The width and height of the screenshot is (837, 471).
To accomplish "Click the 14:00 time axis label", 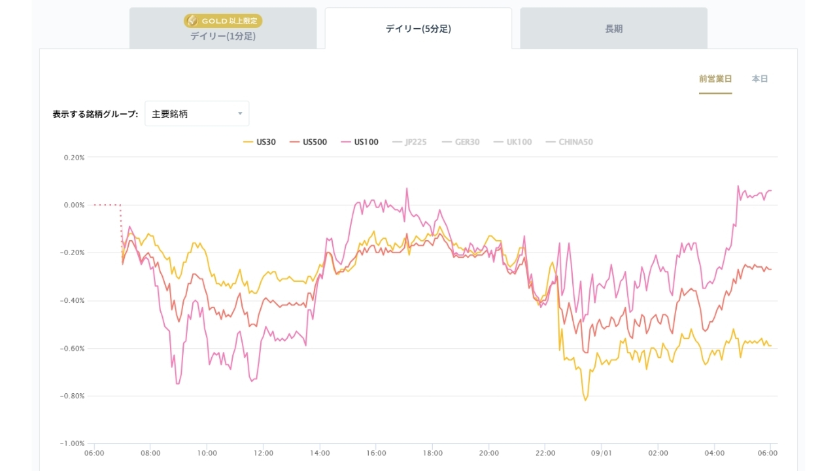I will [x=320, y=453].
